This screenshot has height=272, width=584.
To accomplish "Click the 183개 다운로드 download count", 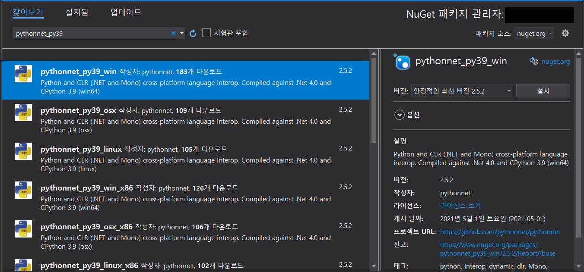I will [x=199, y=72].
